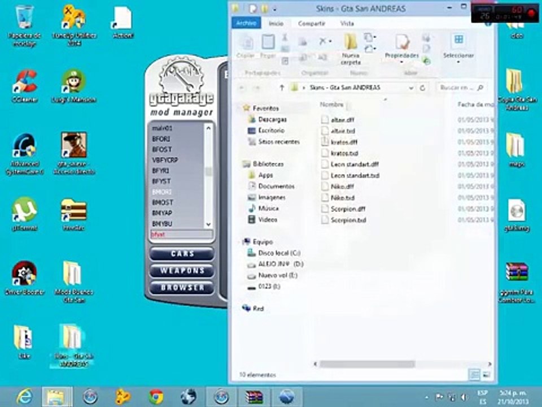
Task: Open the FreeRar desktop icon
Action: pyautogui.click(x=73, y=214)
